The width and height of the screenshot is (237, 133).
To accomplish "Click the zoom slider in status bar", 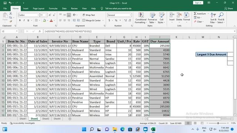I will pos(218,123).
